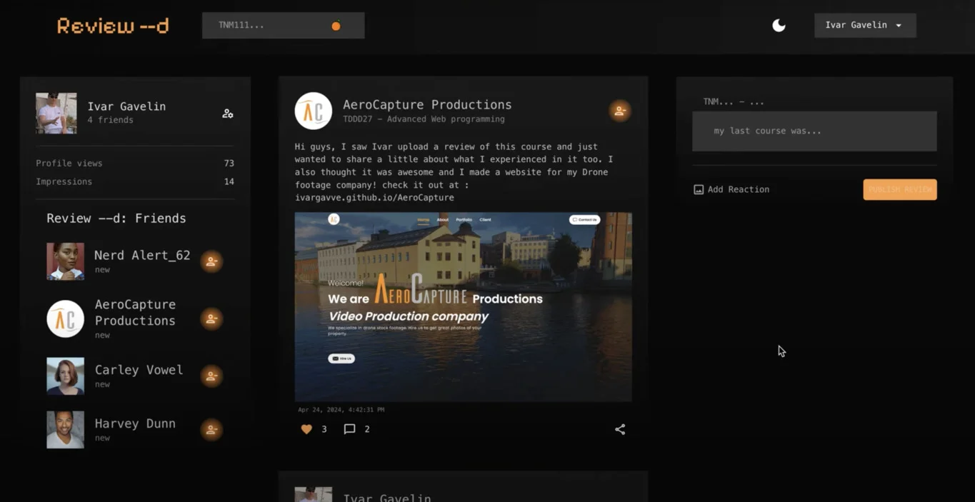Click the friends icon beside Ivar Gavelin
Viewport: 975px width, 502px height.
point(227,113)
